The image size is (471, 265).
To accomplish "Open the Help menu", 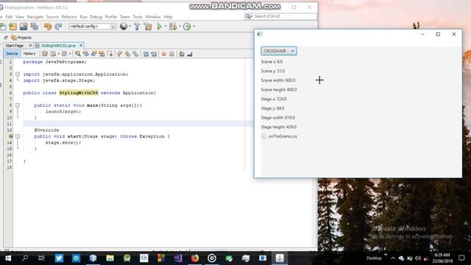I will (x=168, y=17).
